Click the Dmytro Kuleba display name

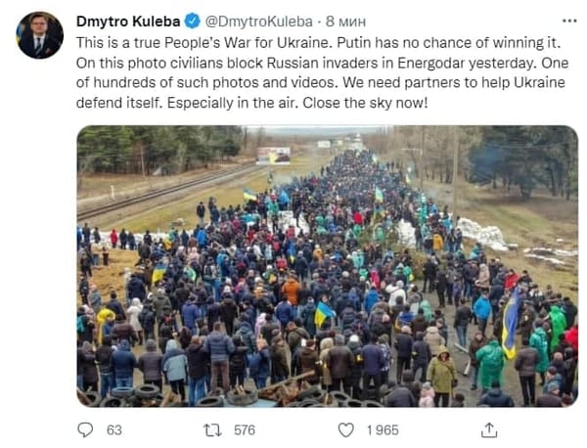pyautogui.click(x=128, y=22)
